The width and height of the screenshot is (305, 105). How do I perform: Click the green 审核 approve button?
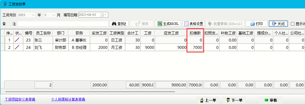tap(271, 100)
